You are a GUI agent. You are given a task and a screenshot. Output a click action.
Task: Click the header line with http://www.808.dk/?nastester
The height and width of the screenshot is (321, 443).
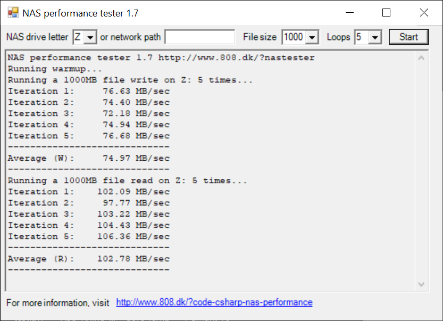(161, 57)
